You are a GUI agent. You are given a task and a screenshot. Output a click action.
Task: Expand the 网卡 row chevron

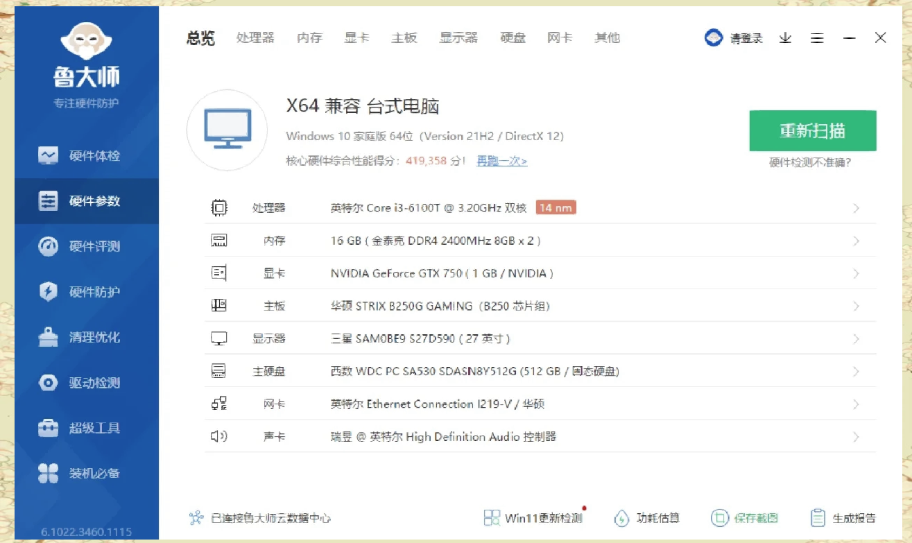click(x=857, y=404)
